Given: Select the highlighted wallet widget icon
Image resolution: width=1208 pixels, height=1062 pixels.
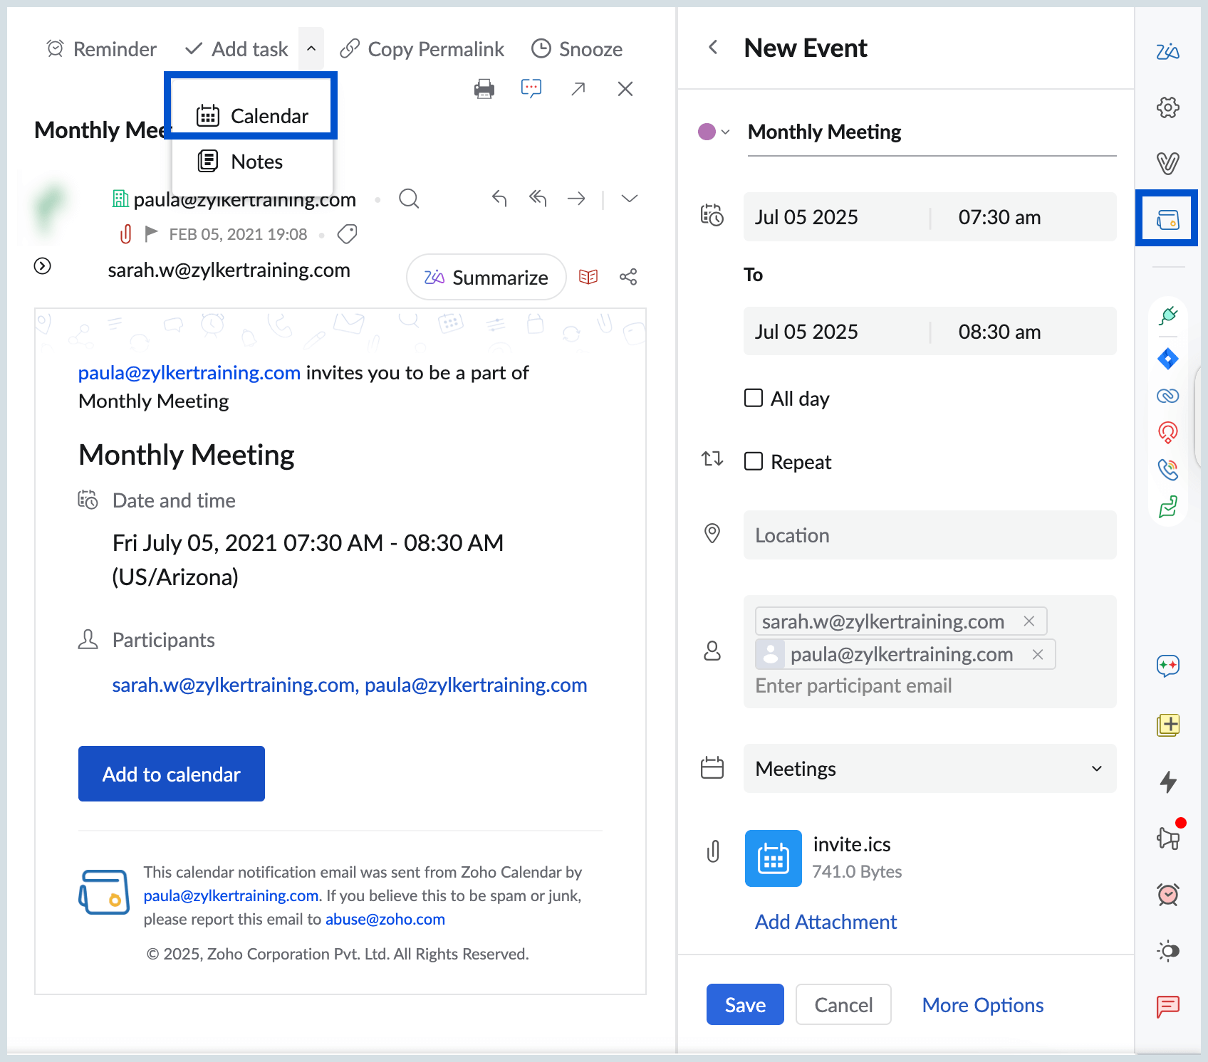Looking at the screenshot, I should click(1167, 219).
